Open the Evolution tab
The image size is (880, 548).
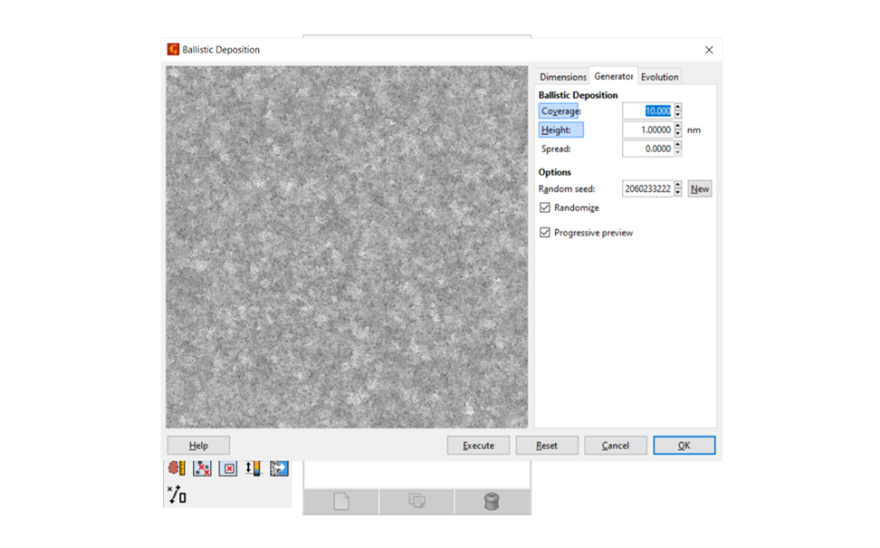[659, 77]
